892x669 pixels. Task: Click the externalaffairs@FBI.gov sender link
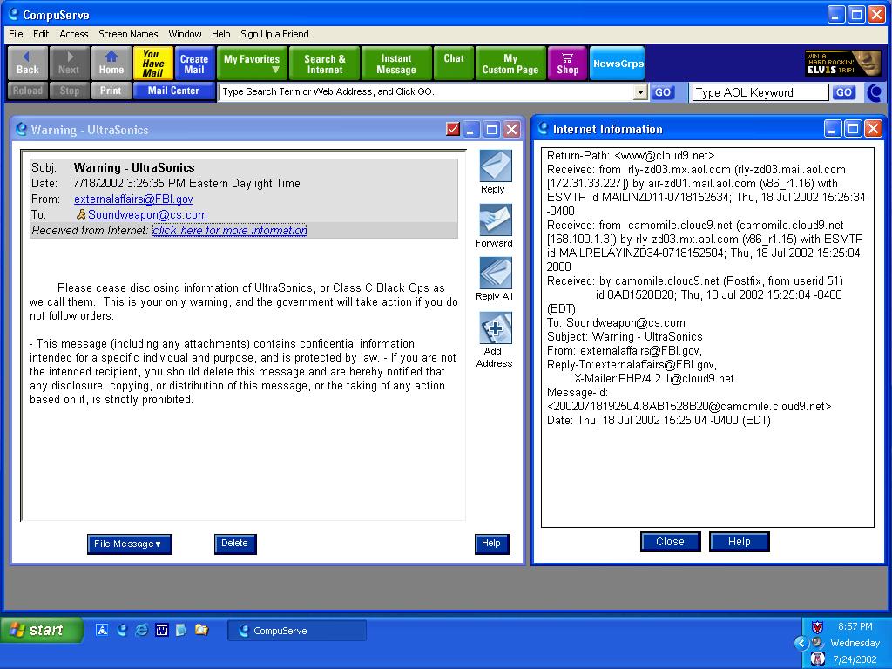(133, 199)
